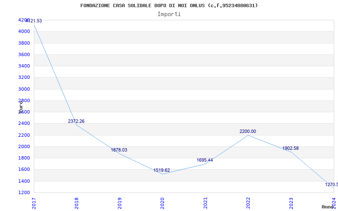338x211 pixels.
Task: Select the 2200.00 peak data label
Action: pos(248,131)
